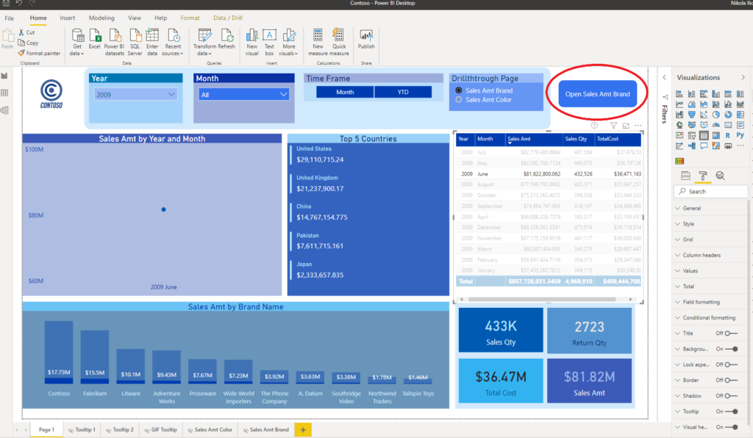Viewport: 753px width, 438px height.
Task: Select the Gauge visualization
Action: (x=716, y=125)
